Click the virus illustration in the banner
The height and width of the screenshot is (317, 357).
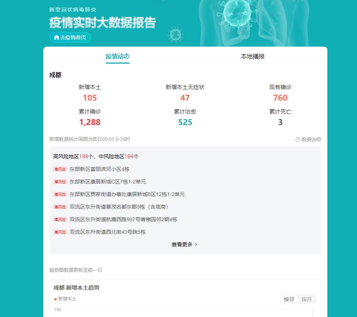236,14
